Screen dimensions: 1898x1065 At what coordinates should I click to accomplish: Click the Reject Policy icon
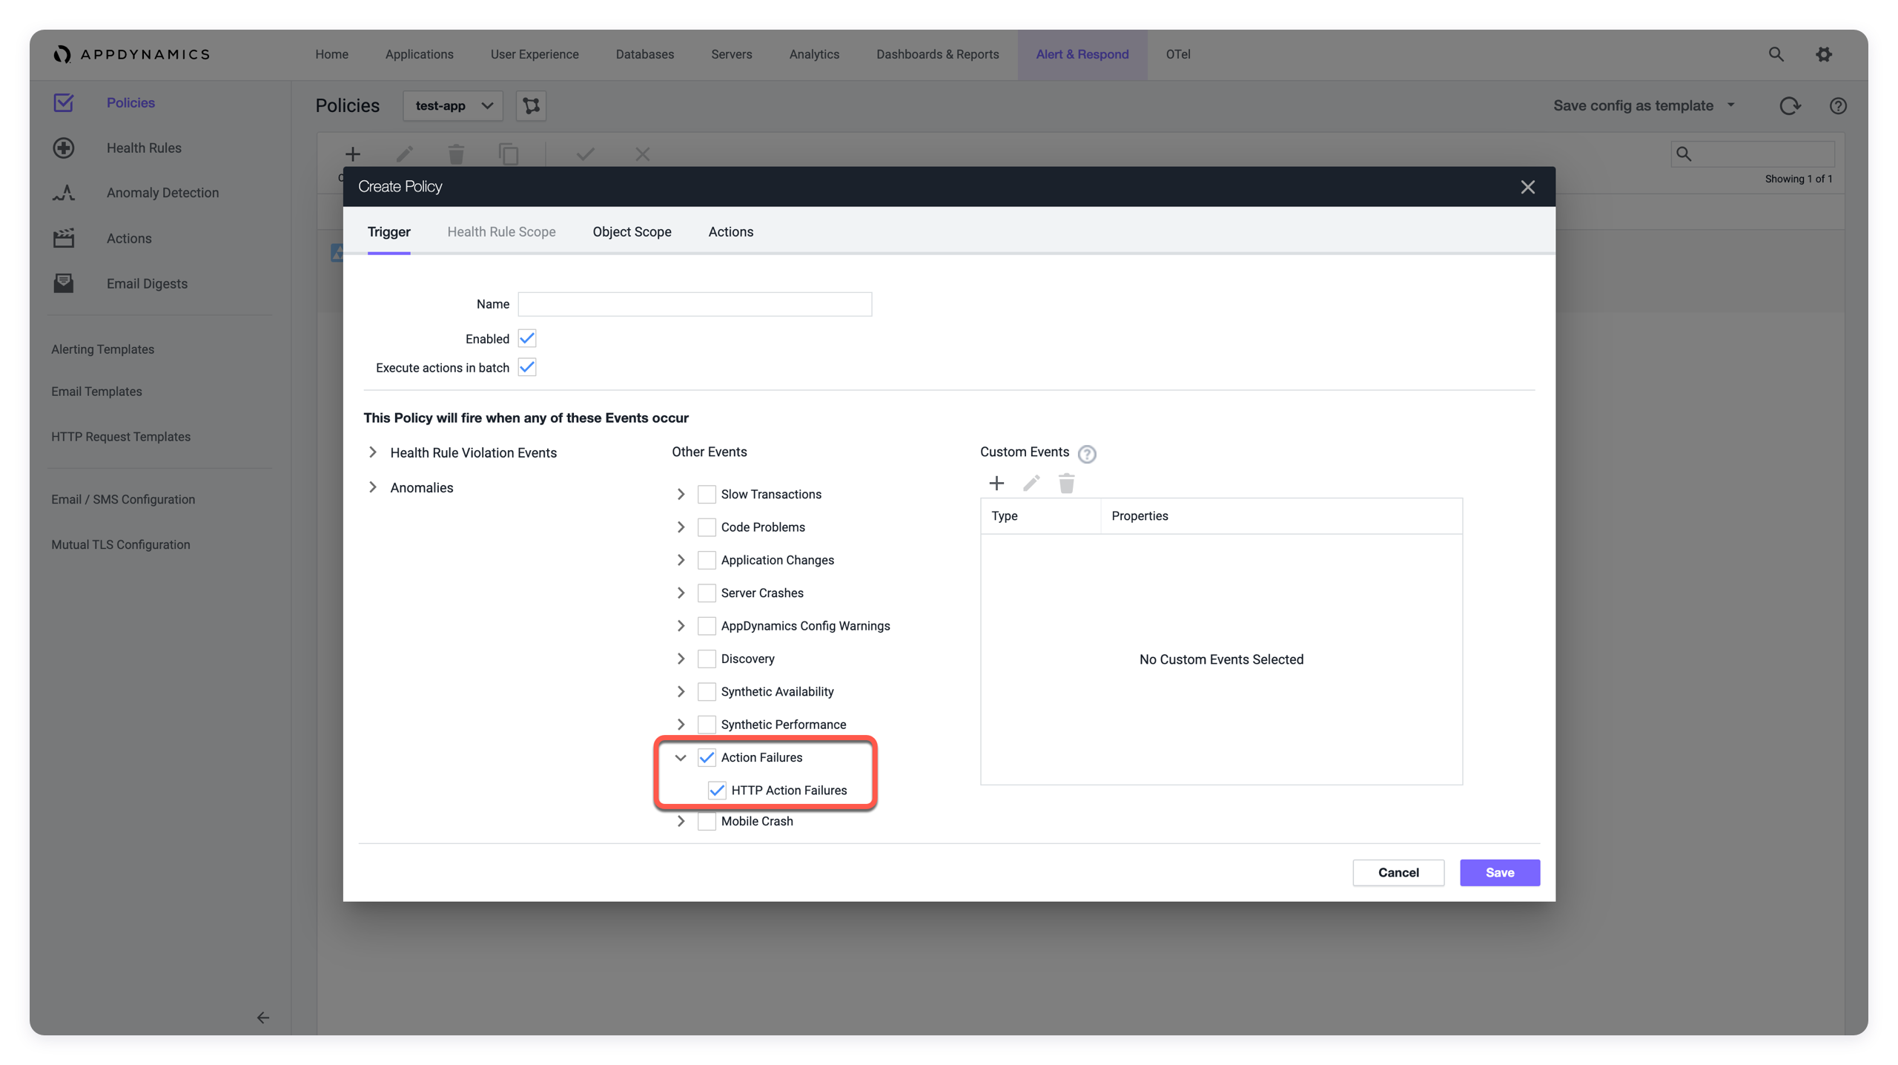644,153
